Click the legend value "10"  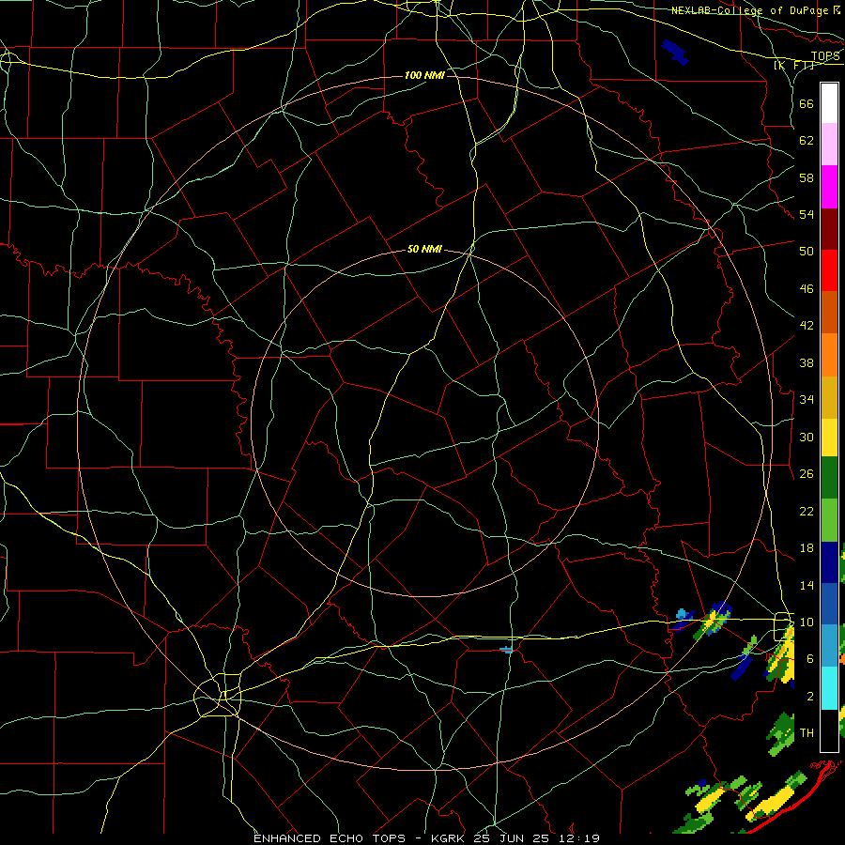point(807,622)
